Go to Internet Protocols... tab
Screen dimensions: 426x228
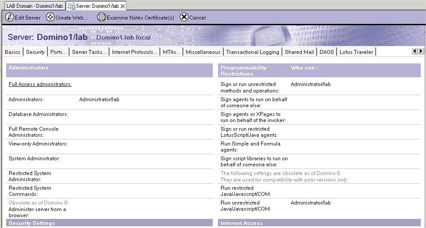coord(134,52)
